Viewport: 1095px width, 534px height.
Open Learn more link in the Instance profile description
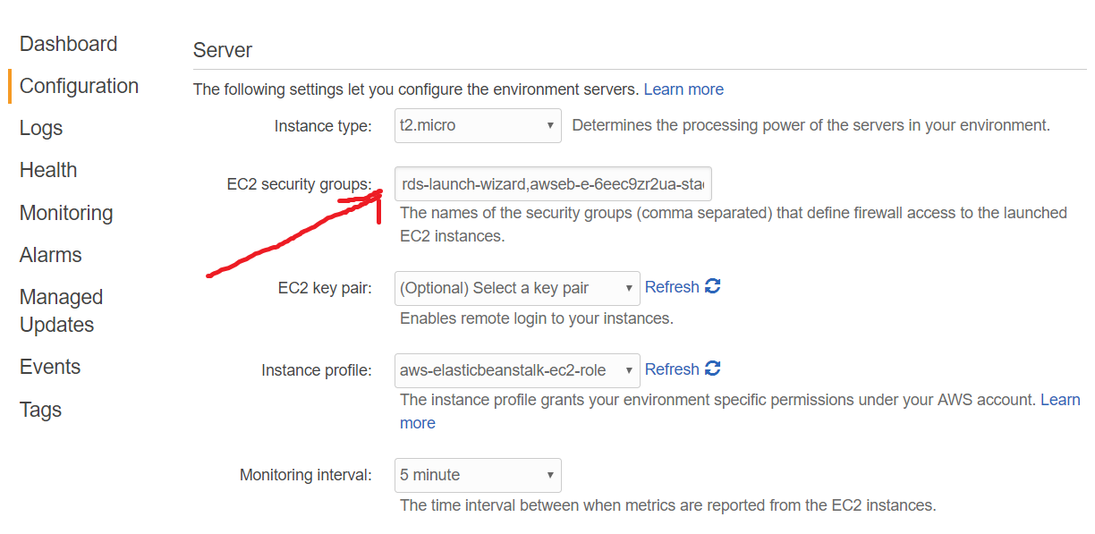tap(1060, 400)
